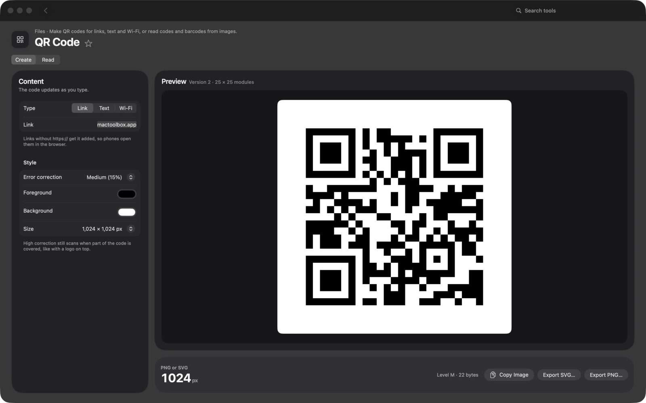This screenshot has height=403, width=646.
Task: Click the large "1024" size readout
Action: coord(176,378)
